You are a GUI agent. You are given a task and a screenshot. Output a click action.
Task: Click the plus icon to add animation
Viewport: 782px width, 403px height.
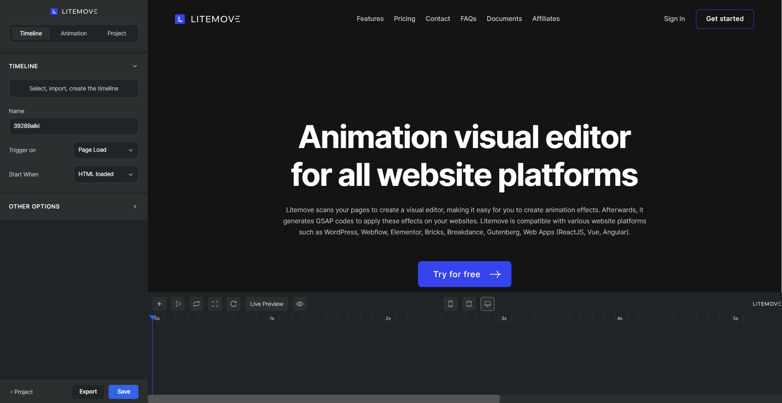click(159, 303)
